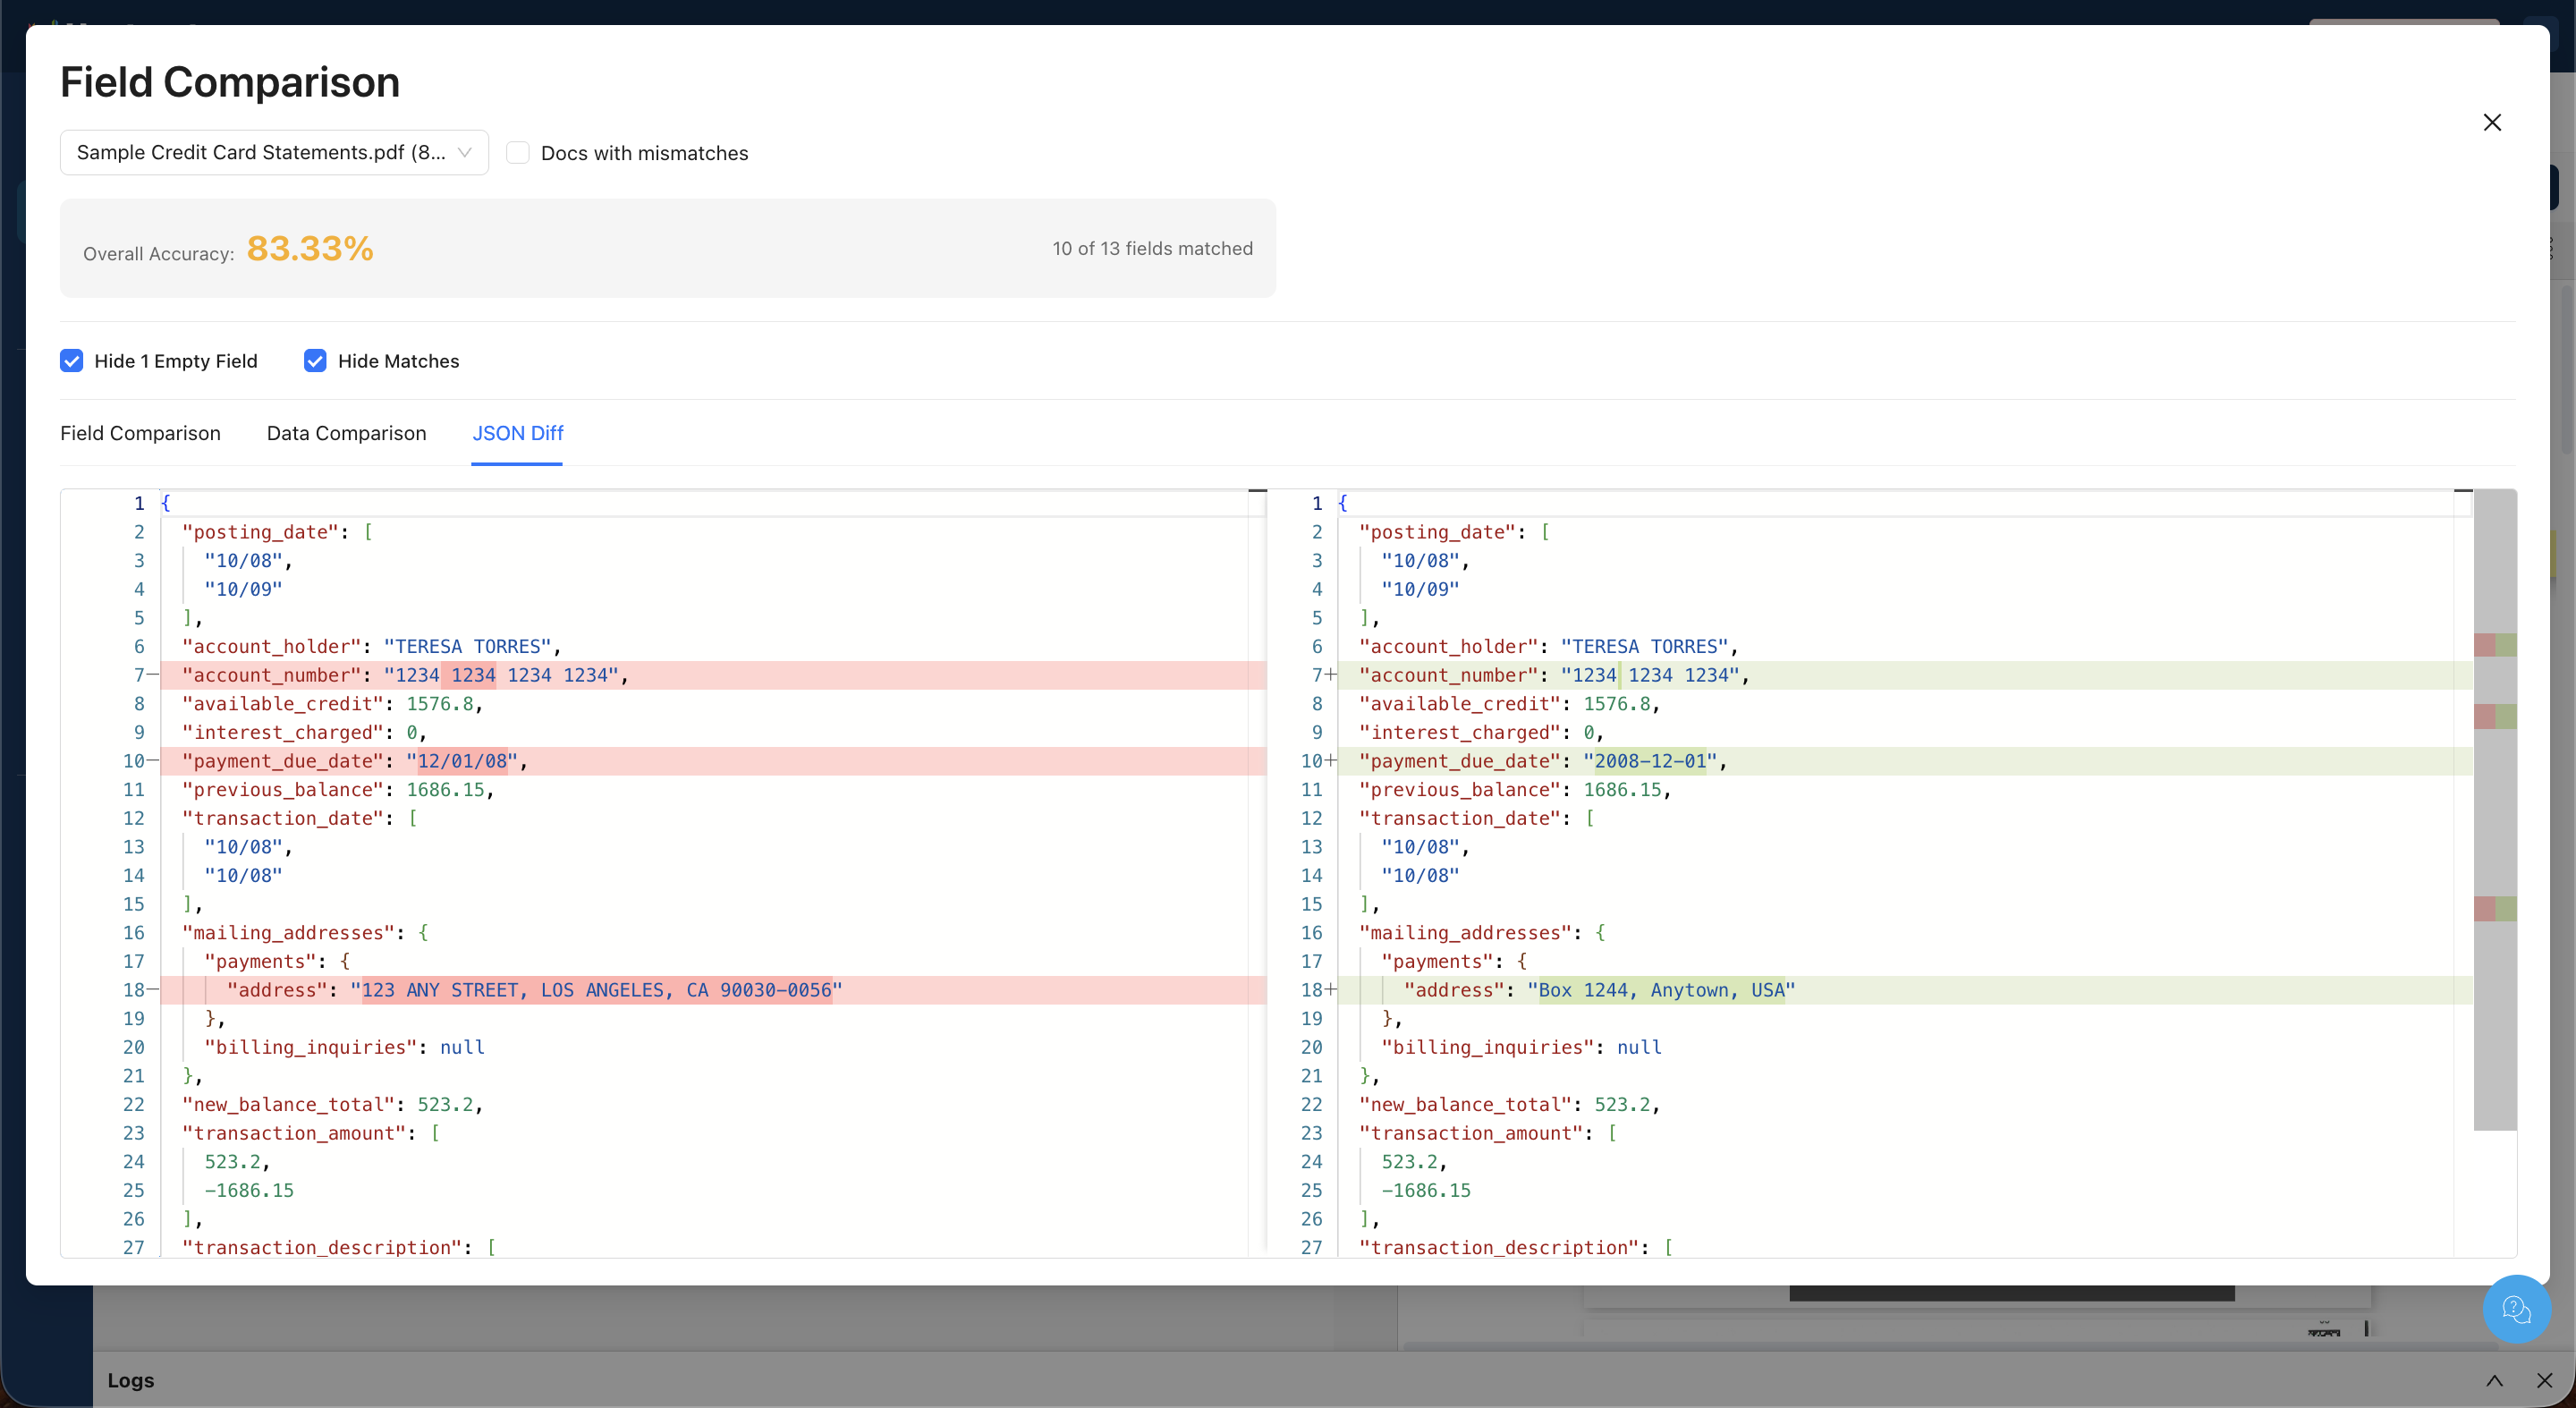Screen dimensions: 2576x1408
Task: Uncheck the Hide Matches checkbox
Action: pyautogui.click(x=315, y=361)
